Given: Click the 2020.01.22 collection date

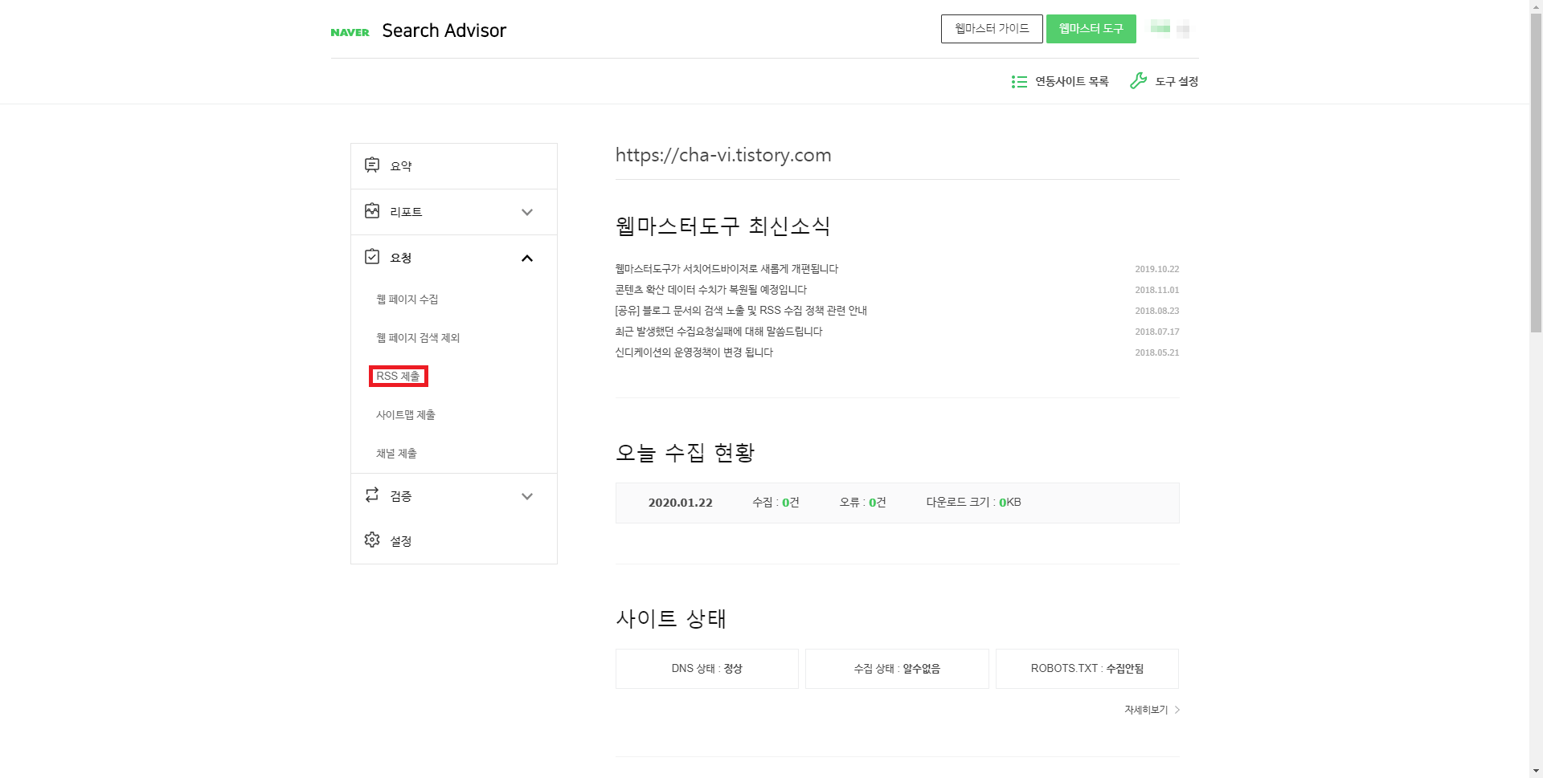Looking at the screenshot, I should [x=681, y=503].
